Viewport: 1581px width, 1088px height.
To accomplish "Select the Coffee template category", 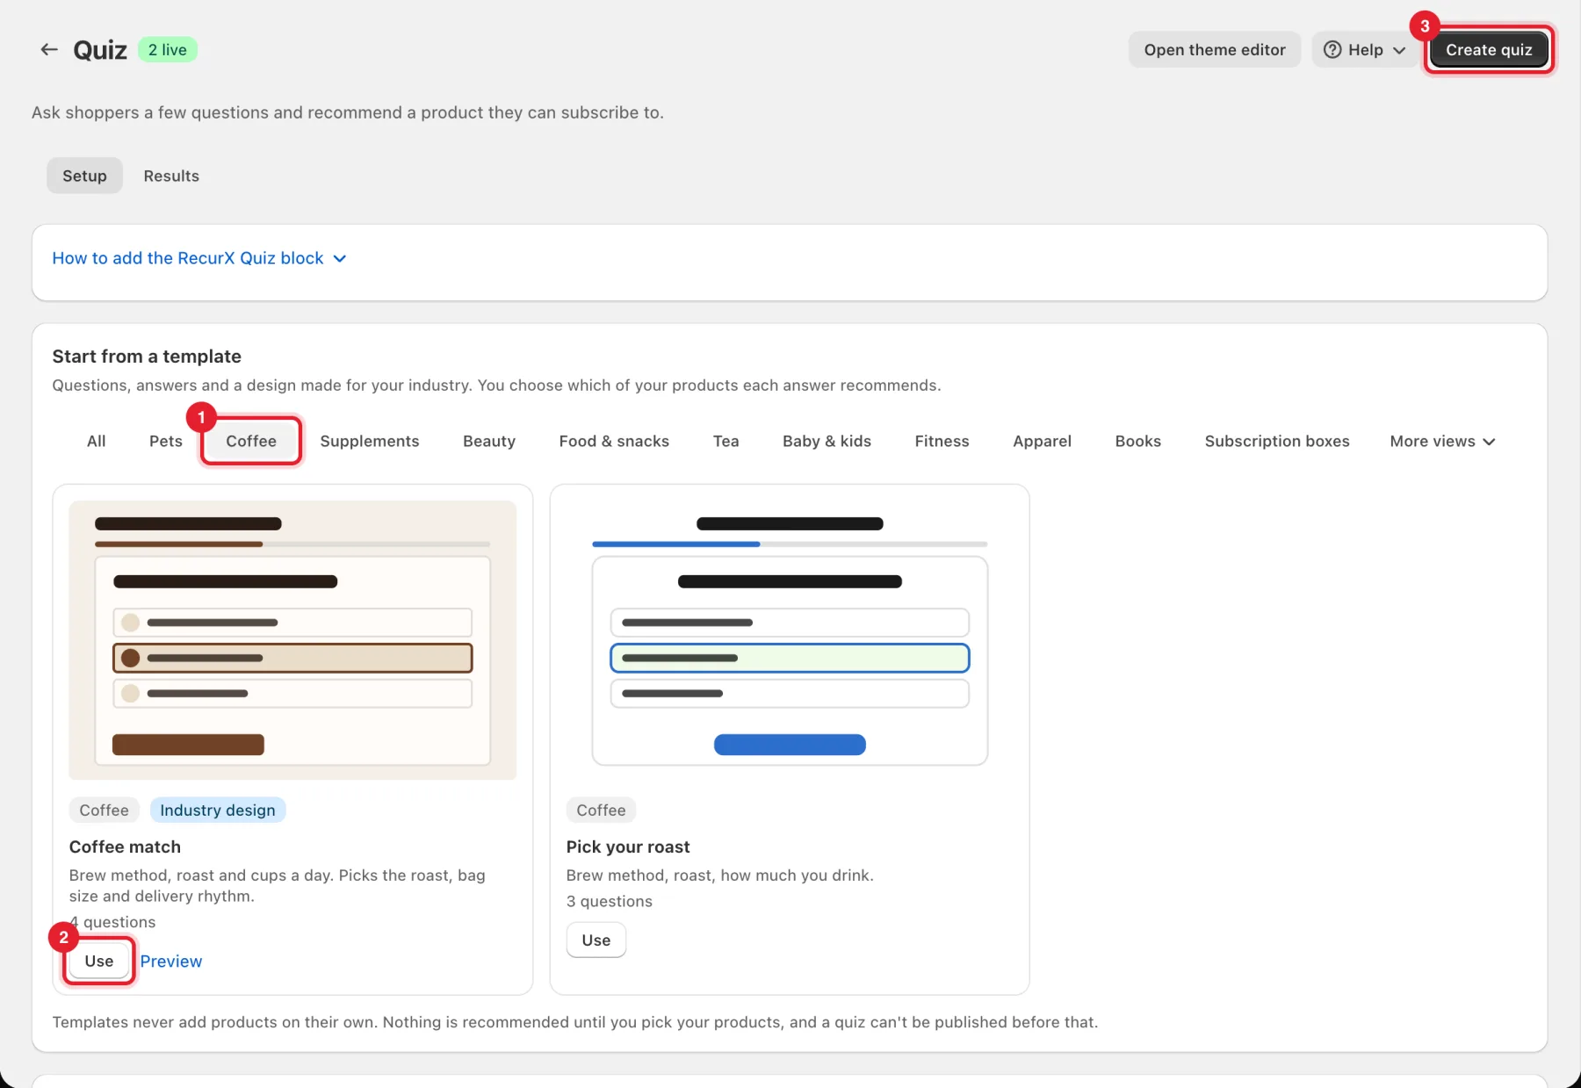I will (x=251, y=441).
